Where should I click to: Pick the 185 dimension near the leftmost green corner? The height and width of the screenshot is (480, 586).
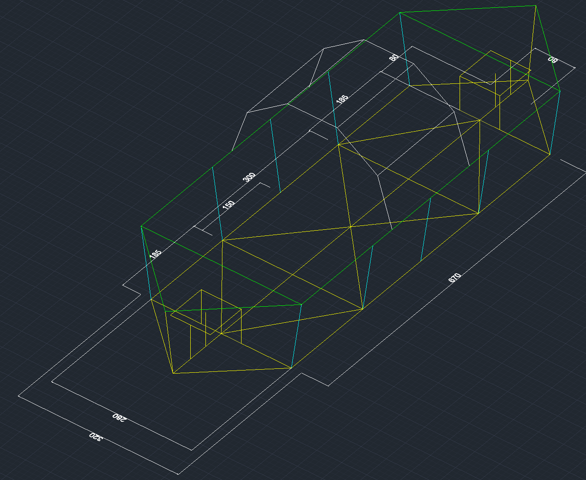(x=156, y=254)
